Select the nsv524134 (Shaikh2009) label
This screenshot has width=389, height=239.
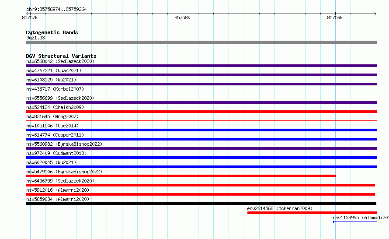click(55, 107)
